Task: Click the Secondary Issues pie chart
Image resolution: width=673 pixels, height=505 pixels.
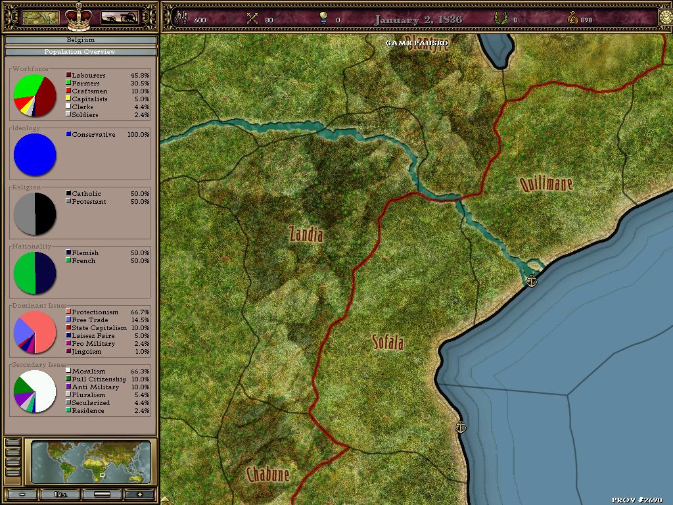Action: pos(35,392)
